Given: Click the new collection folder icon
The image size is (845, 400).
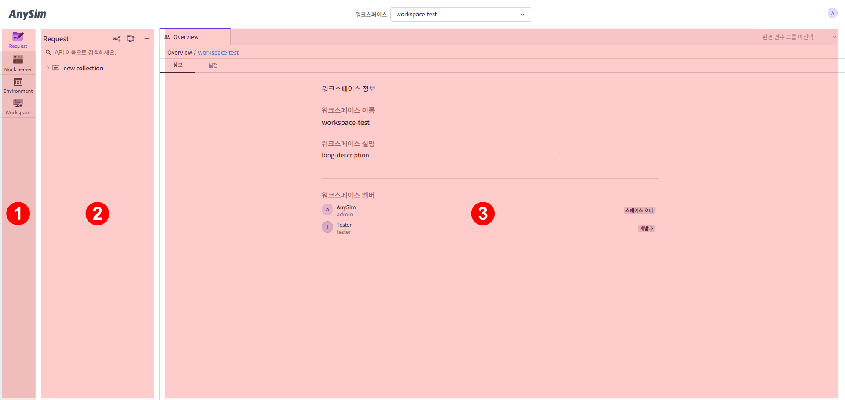Looking at the screenshot, I should pos(56,68).
